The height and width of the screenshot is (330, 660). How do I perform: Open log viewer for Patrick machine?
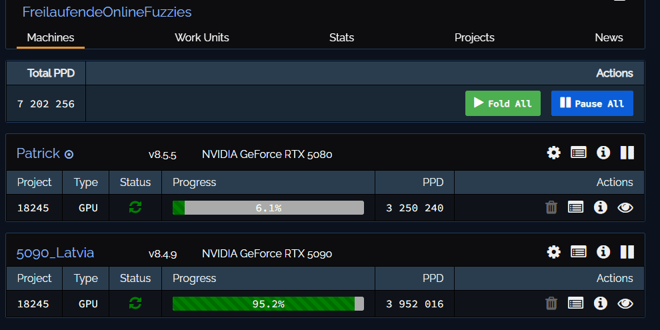[578, 153]
